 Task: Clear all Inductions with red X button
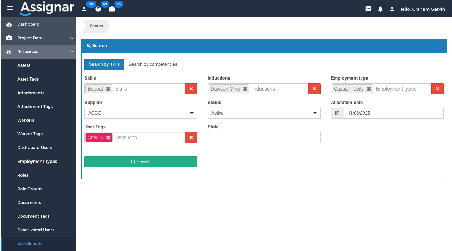point(314,89)
